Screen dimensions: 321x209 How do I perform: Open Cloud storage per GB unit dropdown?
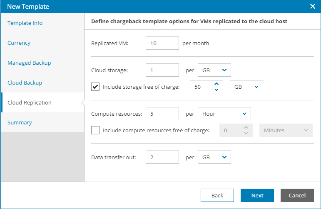click(x=214, y=70)
